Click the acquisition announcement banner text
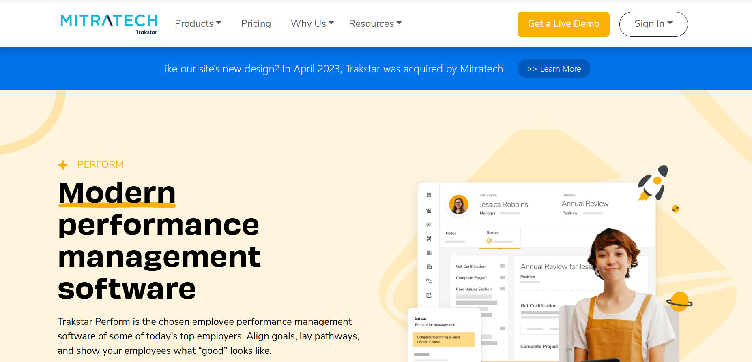Viewport: 752px width, 362px height. point(333,69)
